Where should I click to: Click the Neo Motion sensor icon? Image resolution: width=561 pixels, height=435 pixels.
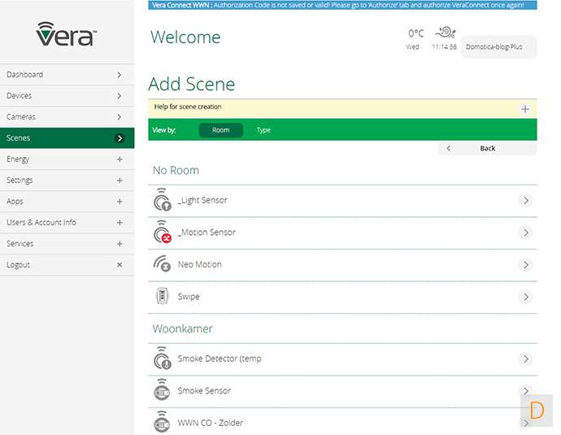[x=162, y=264]
